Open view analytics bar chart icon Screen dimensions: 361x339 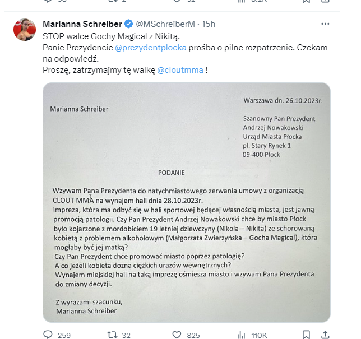pos(242,335)
